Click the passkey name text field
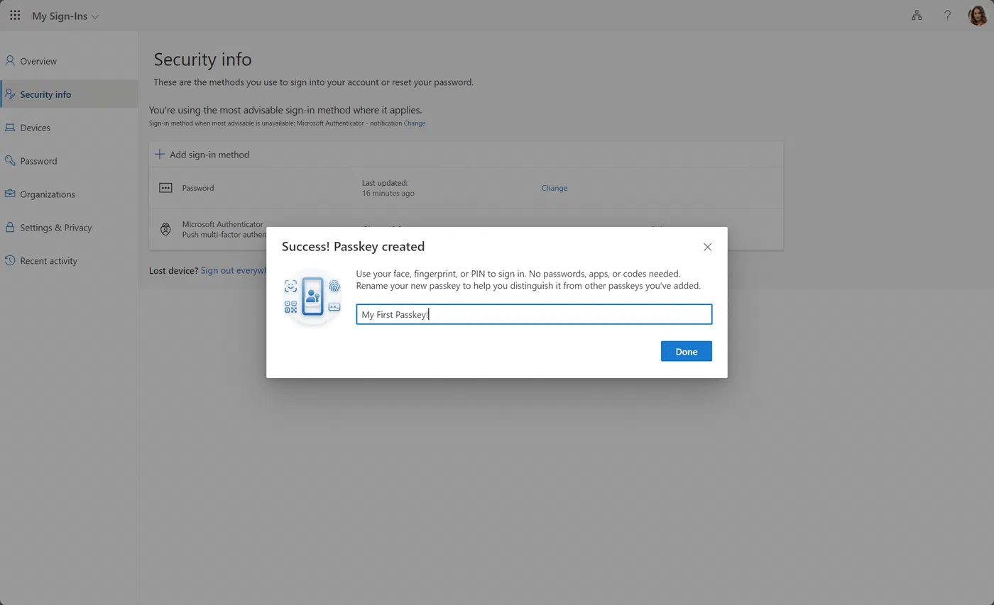Screen dimensions: 994x605 click(x=534, y=314)
